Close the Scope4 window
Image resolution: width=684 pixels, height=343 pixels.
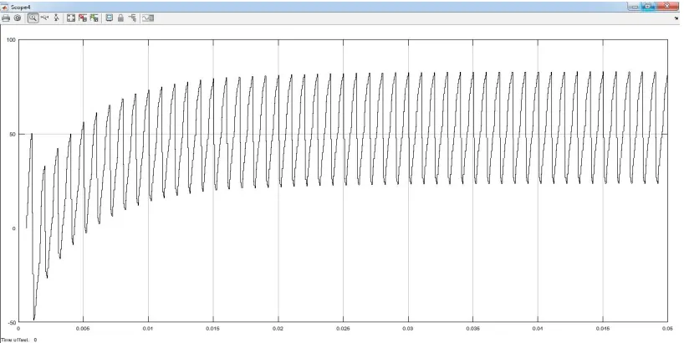click(668, 7)
